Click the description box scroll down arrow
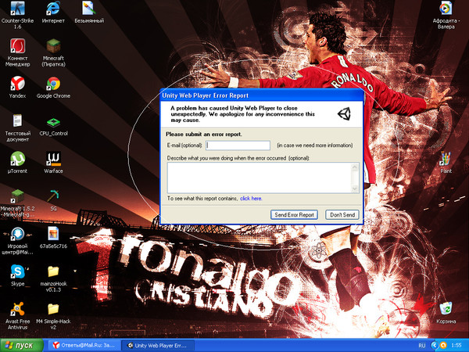The width and height of the screenshot is (469, 352). [x=355, y=189]
